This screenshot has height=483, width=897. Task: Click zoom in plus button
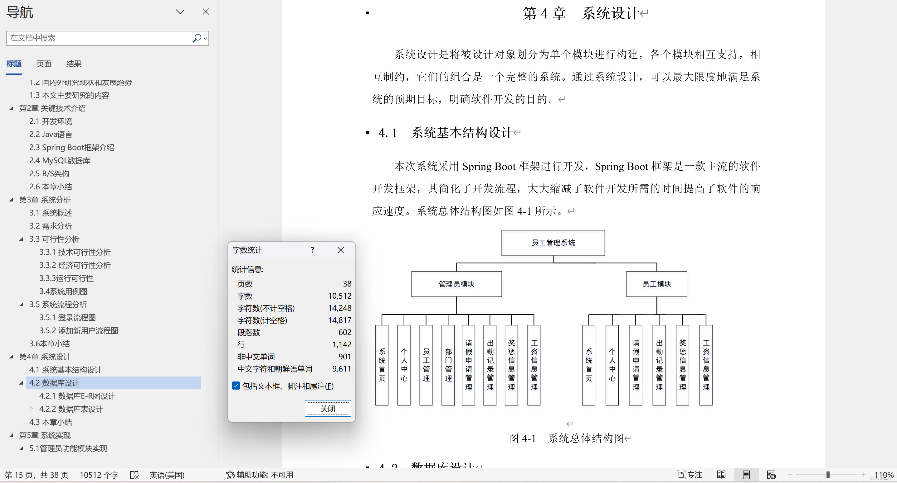(x=864, y=475)
